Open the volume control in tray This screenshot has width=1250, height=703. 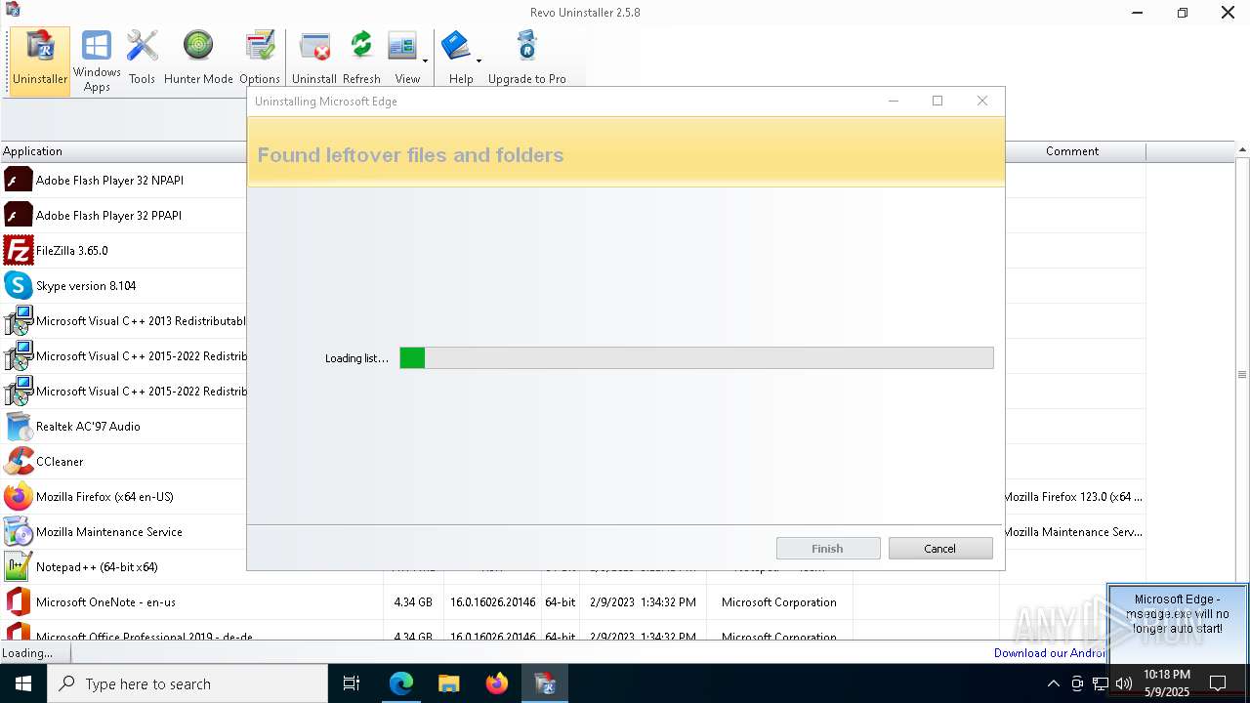[x=1124, y=683]
